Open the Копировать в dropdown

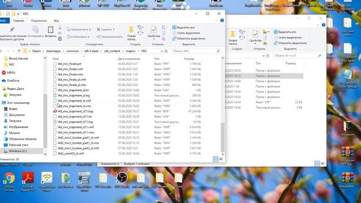point(79,37)
